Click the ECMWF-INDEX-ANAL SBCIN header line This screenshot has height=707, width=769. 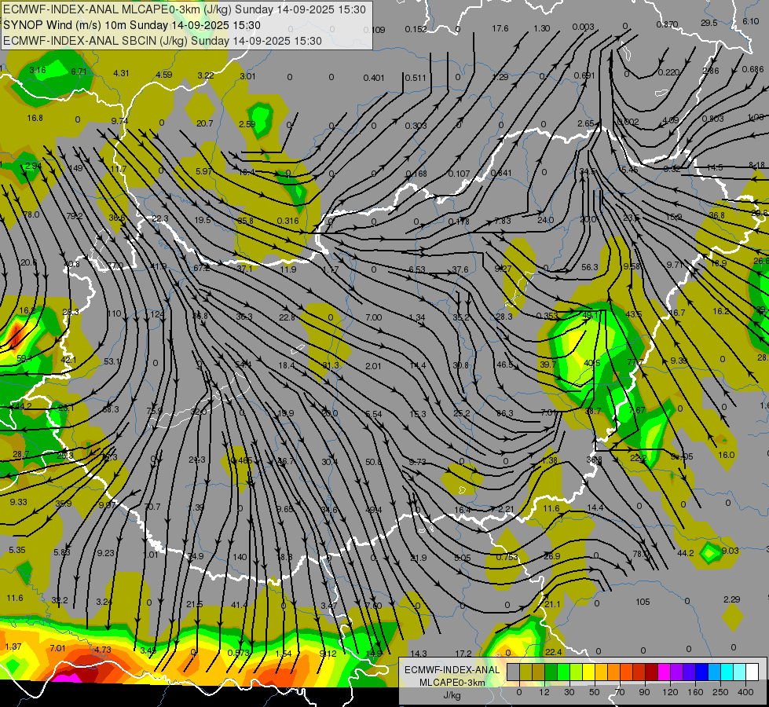[x=163, y=41]
